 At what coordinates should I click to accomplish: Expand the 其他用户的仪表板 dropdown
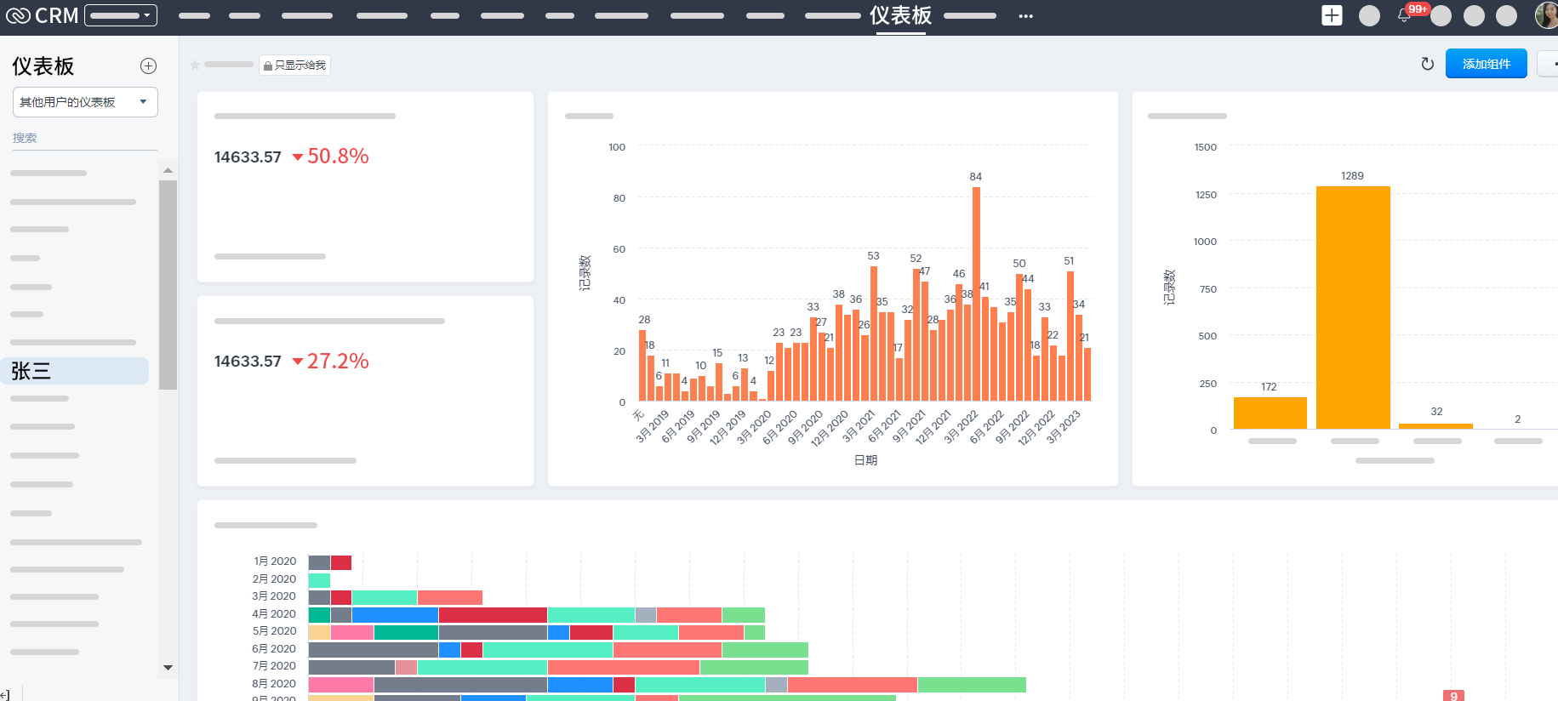pos(85,102)
